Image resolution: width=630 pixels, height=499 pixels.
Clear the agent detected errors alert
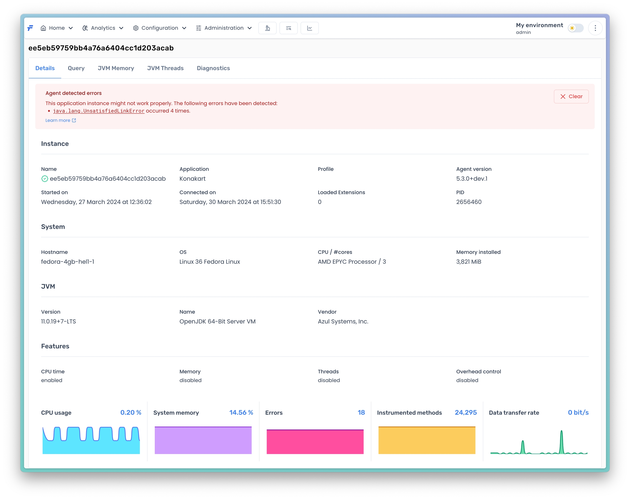[571, 96]
